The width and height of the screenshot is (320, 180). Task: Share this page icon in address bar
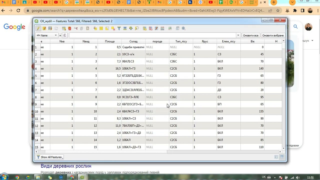270,11
